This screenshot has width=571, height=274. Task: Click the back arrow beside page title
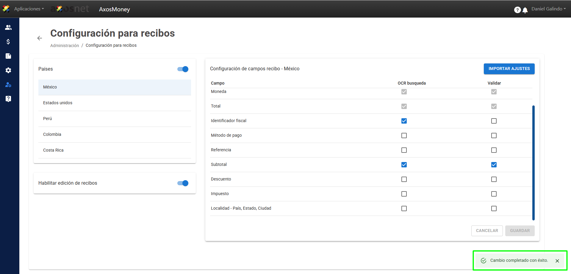tap(40, 38)
